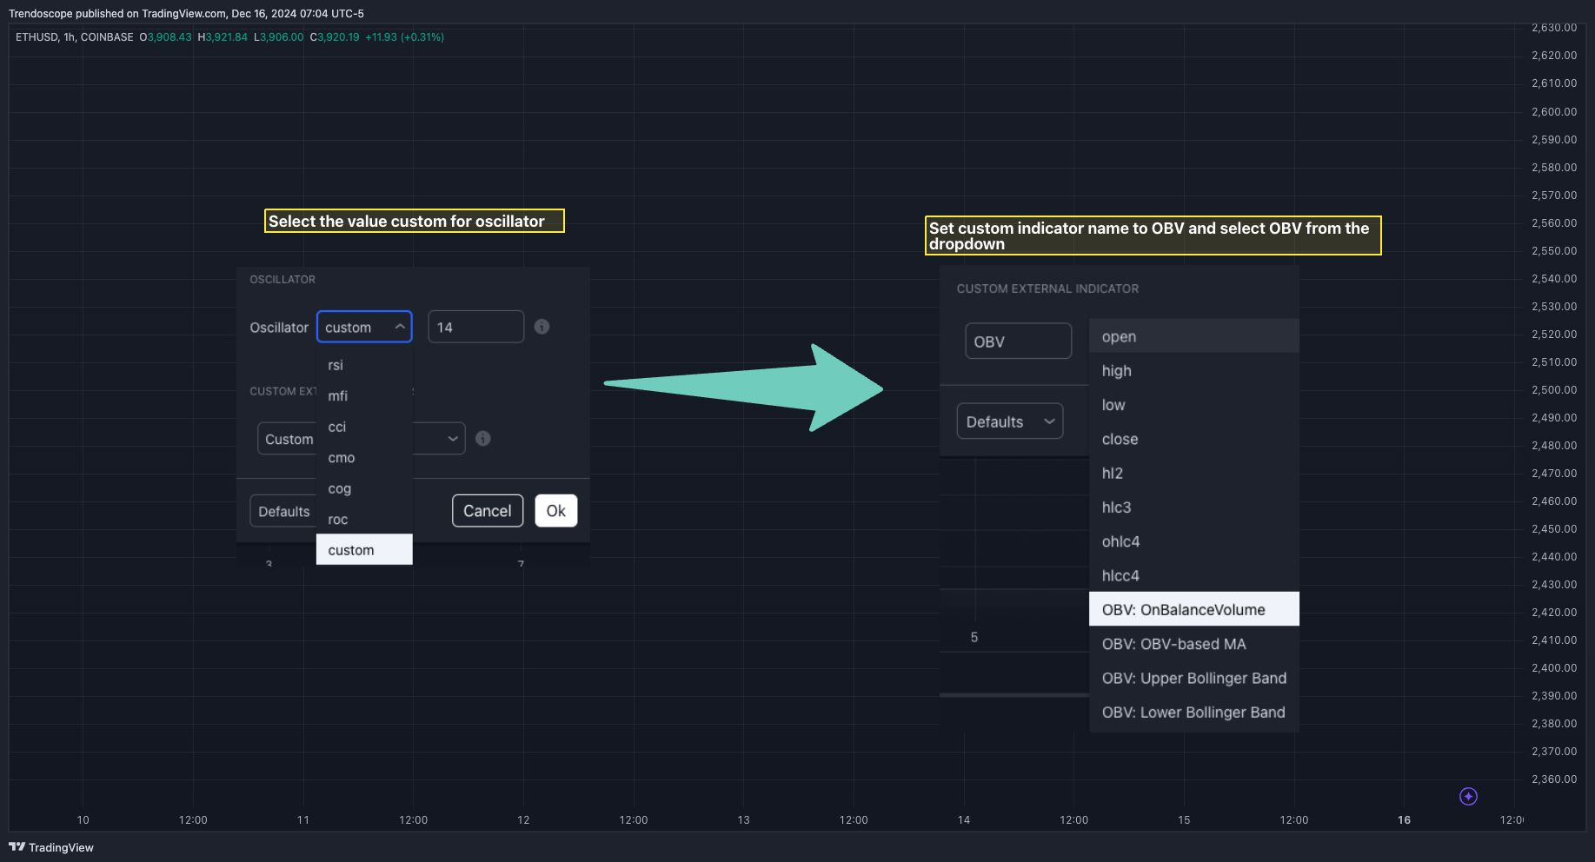
Task: Collapse the Oscillator dropdown showing custom
Action: pyautogui.click(x=364, y=327)
